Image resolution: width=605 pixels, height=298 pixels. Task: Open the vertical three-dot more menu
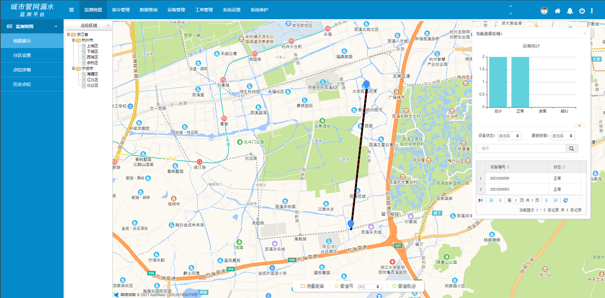tap(592, 11)
